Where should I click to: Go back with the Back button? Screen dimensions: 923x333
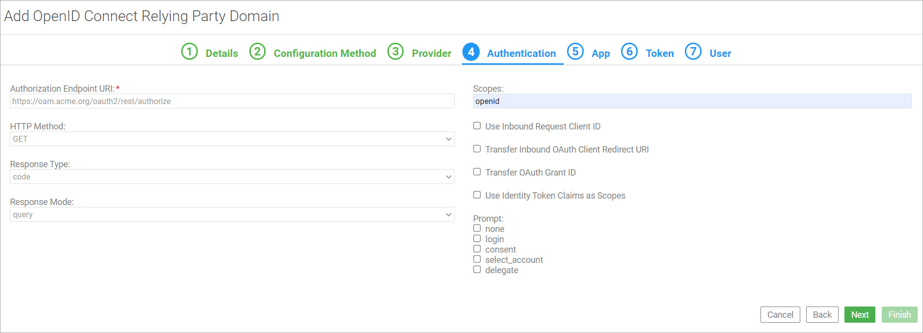click(822, 315)
